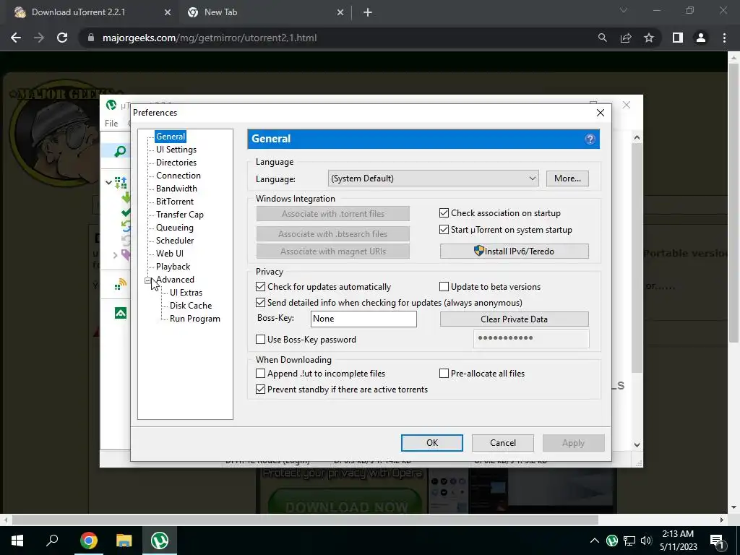740x555 pixels.
Task: Click the Chrome page vertical scrollbar
Action: 733,203
